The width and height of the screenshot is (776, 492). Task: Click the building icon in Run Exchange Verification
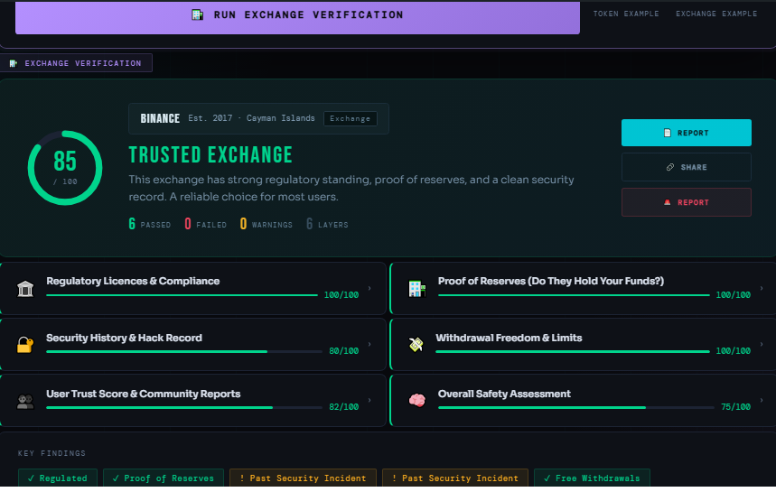point(198,14)
